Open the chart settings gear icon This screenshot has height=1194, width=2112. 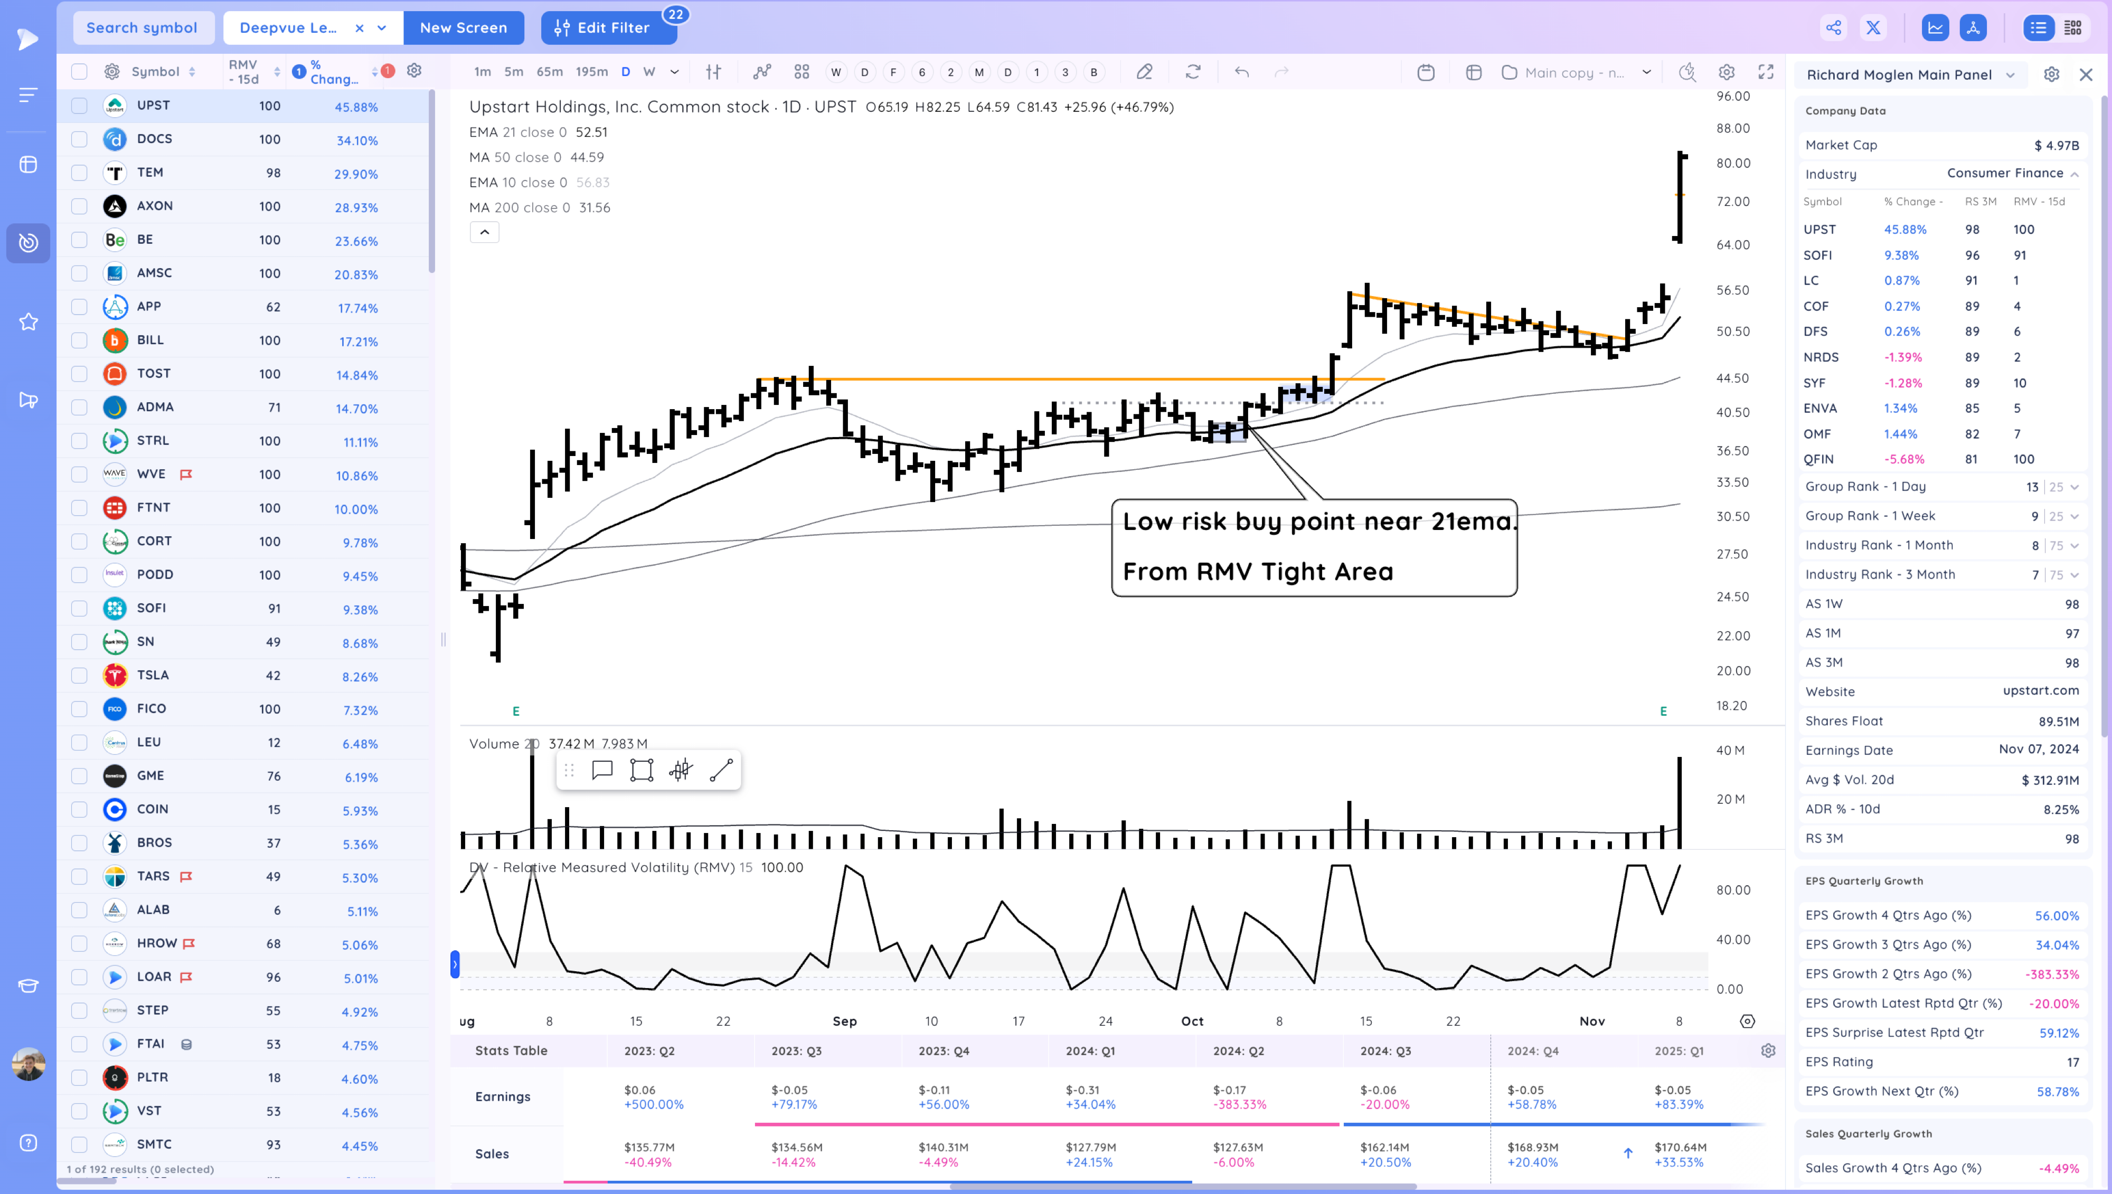1727,72
